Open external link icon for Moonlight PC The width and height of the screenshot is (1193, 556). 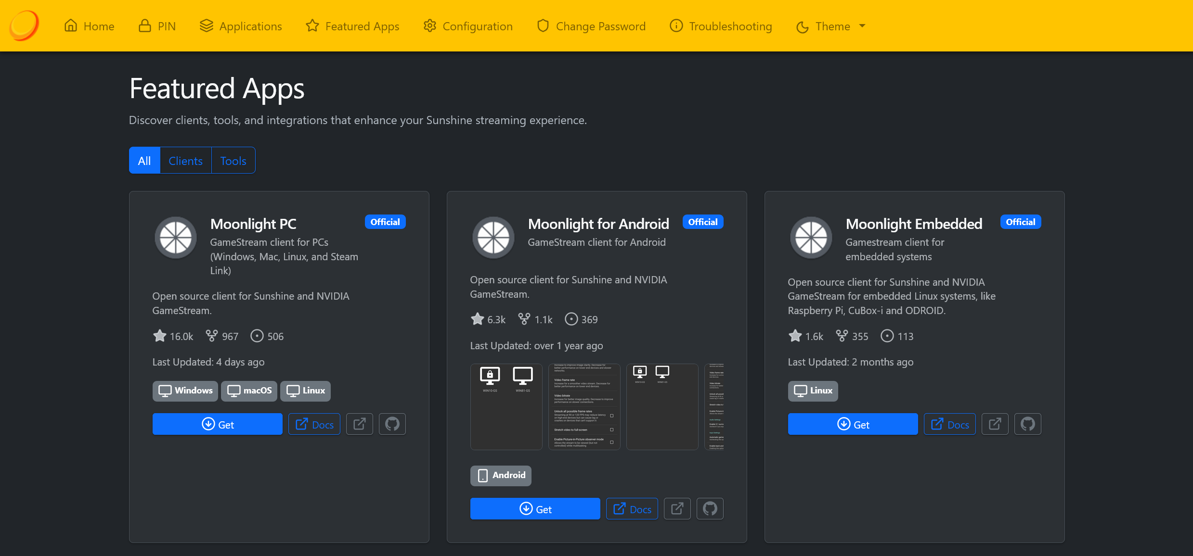[x=359, y=424]
